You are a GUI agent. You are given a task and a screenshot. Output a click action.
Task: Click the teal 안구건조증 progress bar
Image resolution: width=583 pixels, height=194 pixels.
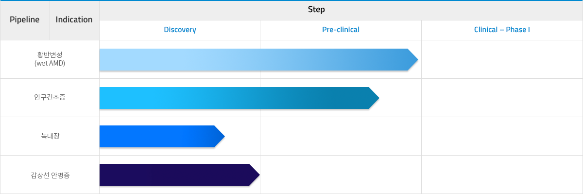pos(239,98)
